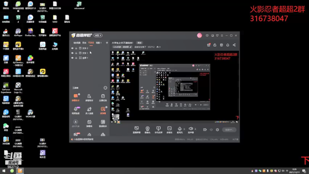Toggle the lock on 文本 2 layer

tap(76, 48)
